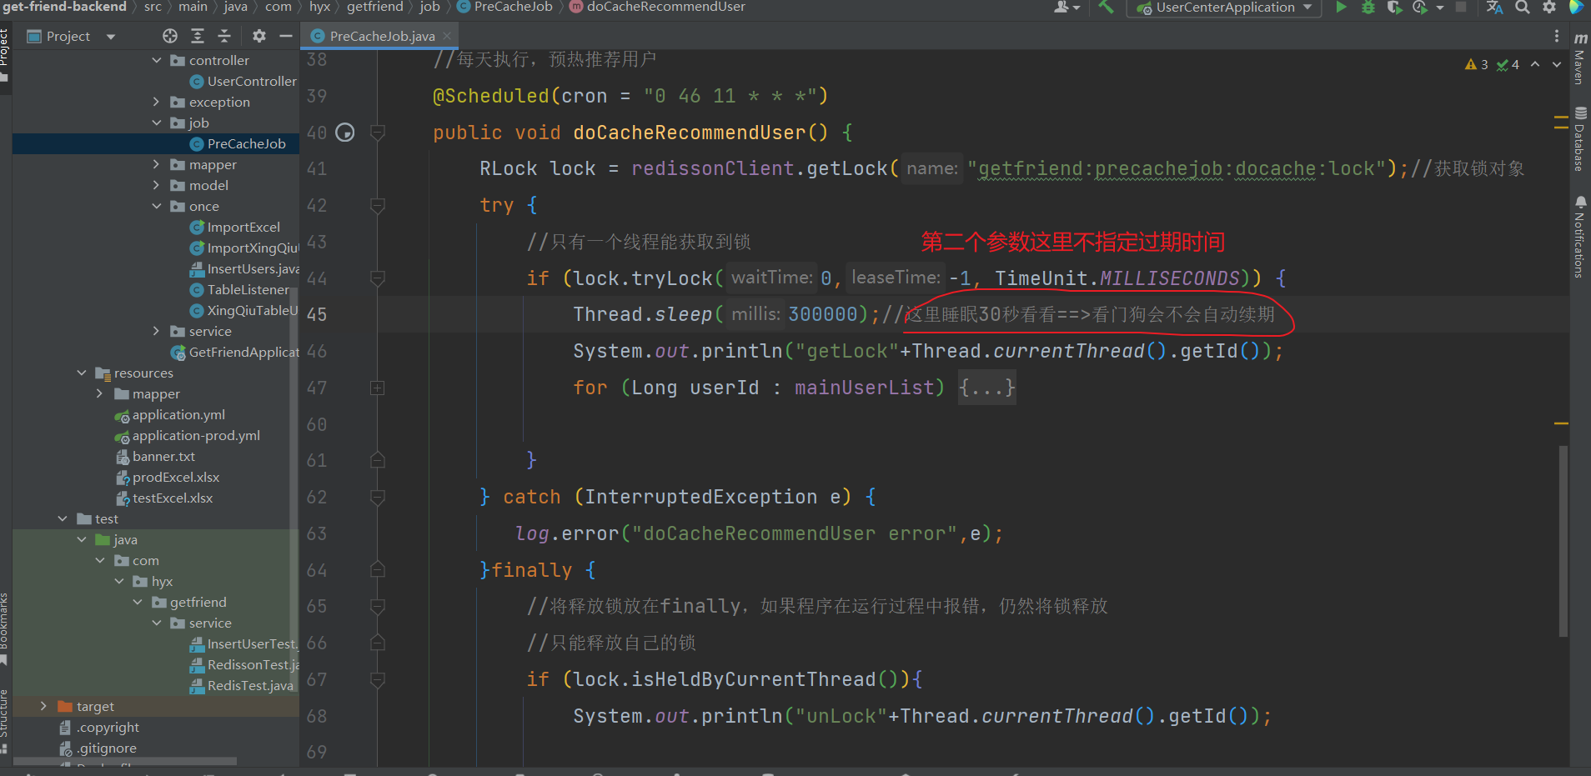
Task: Open the translation plugin icon
Action: (1494, 8)
